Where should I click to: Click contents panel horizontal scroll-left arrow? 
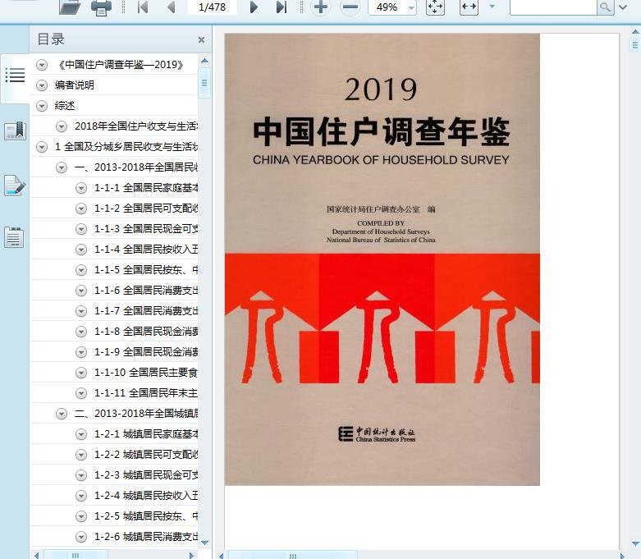[36, 556]
